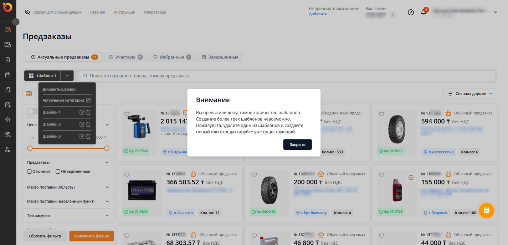Check the Объединенные checkbox

pyautogui.click(x=58, y=172)
